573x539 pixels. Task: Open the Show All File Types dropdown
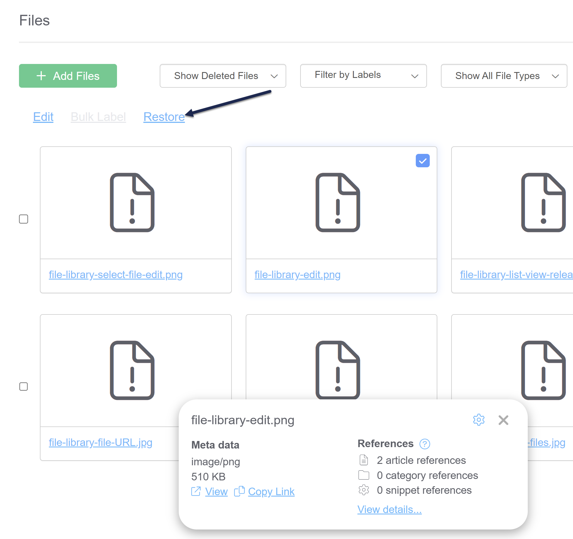(504, 76)
